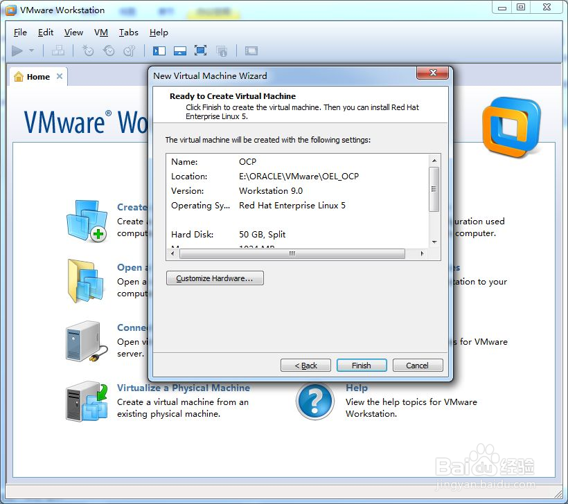Click the Connect to Remote Server icon

pyautogui.click(x=87, y=341)
